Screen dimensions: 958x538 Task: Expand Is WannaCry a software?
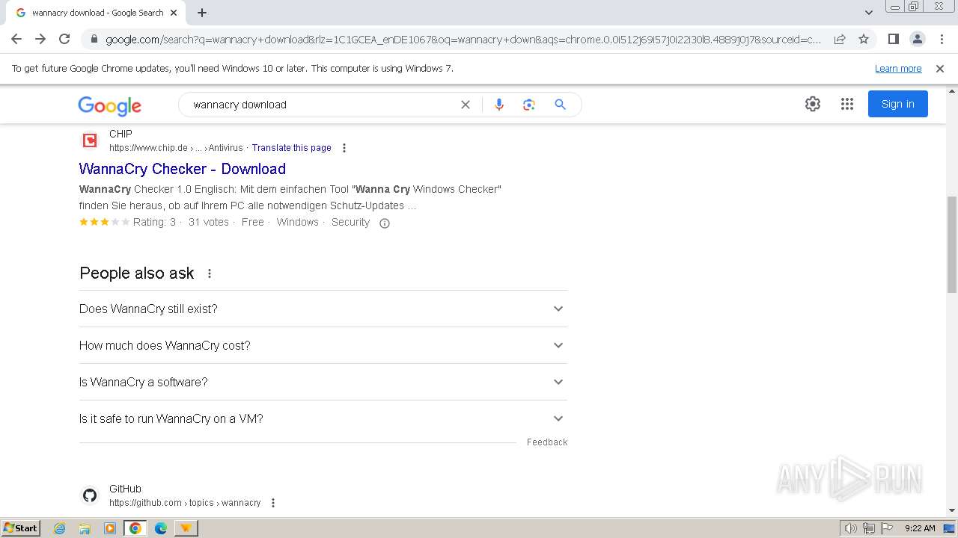coord(323,382)
